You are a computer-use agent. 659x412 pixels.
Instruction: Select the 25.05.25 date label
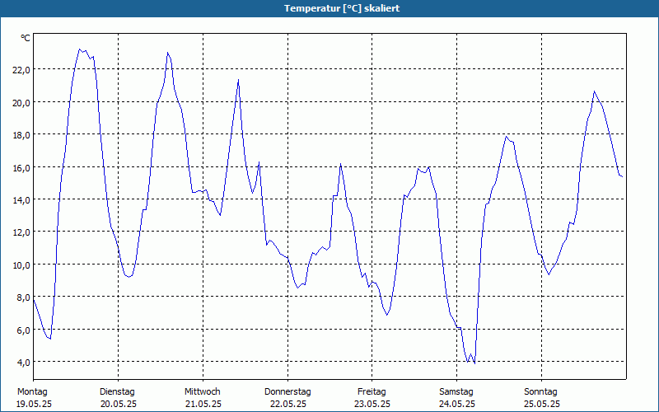pyautogui.click(x=542, y=405)
